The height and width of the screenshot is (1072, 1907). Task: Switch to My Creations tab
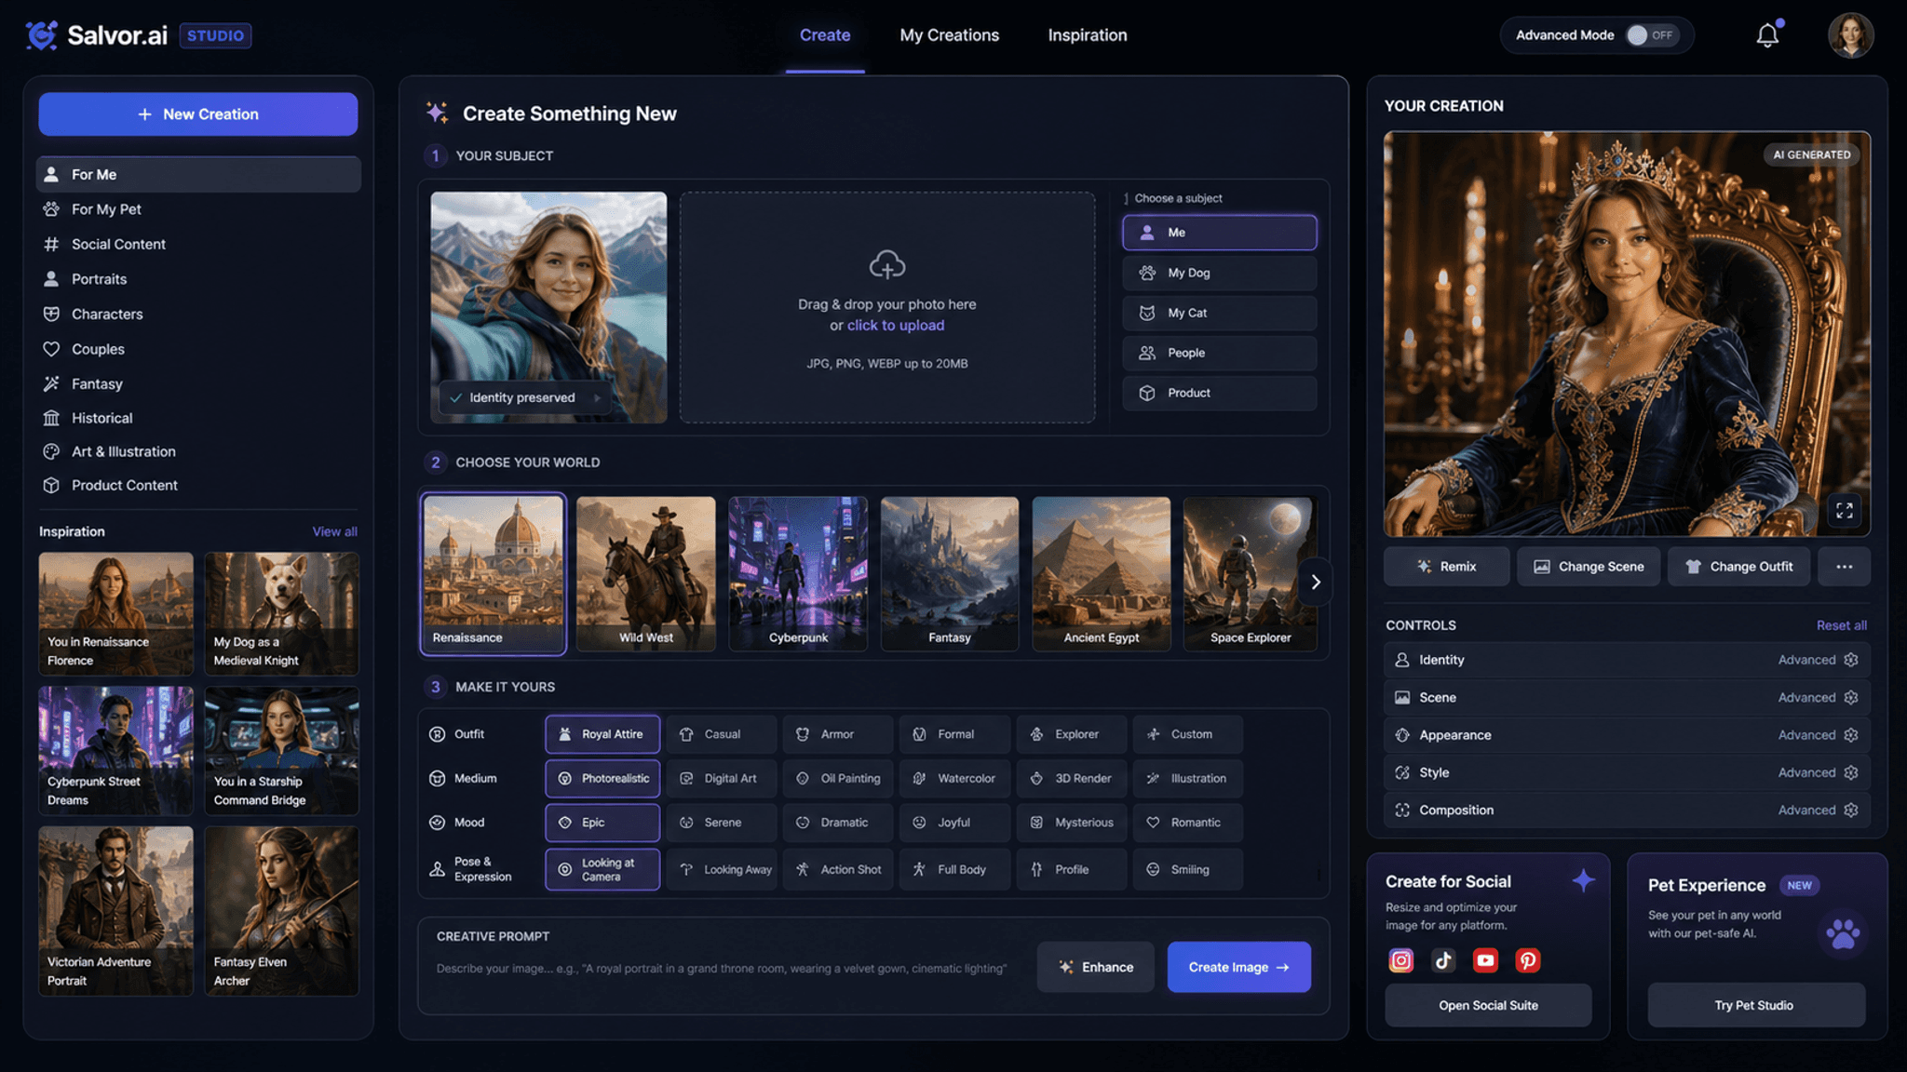[949, 35]
